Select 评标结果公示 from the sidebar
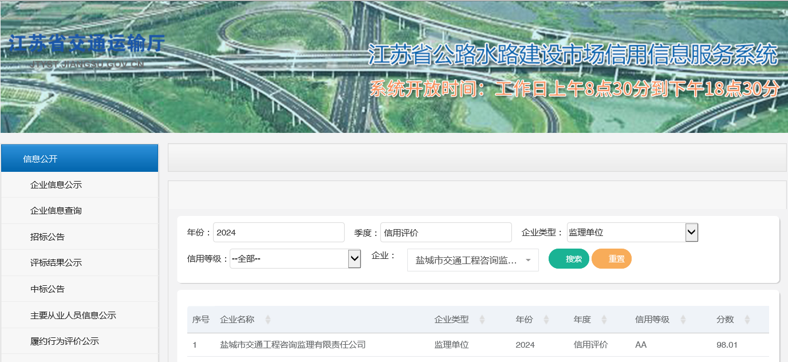The height and width of the screenshot is (362, 788). (56, 263)
